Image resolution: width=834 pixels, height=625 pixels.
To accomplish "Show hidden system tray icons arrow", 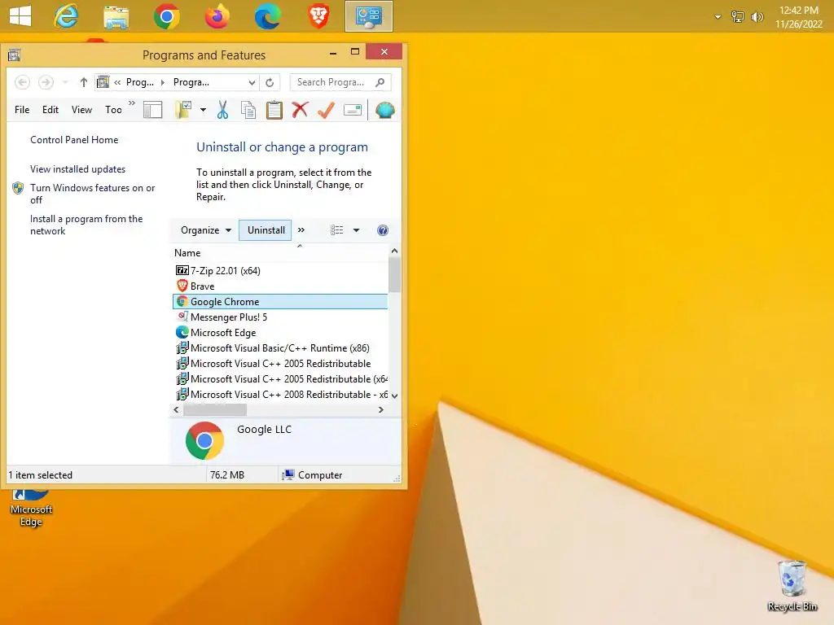I will click(x=718, y=17).
